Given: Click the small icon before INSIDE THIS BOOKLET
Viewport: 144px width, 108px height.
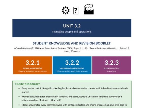Looking at the screenshot, I should coord(16,84).
